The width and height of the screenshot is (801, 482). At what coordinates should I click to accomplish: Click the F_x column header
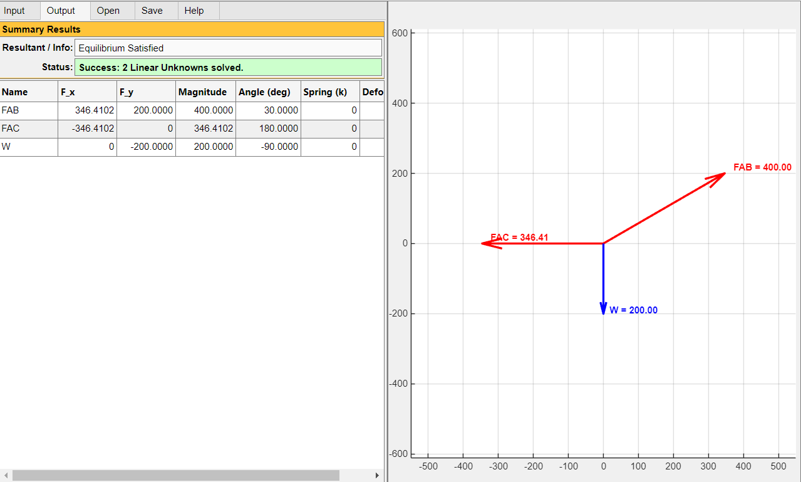[87, 92]
